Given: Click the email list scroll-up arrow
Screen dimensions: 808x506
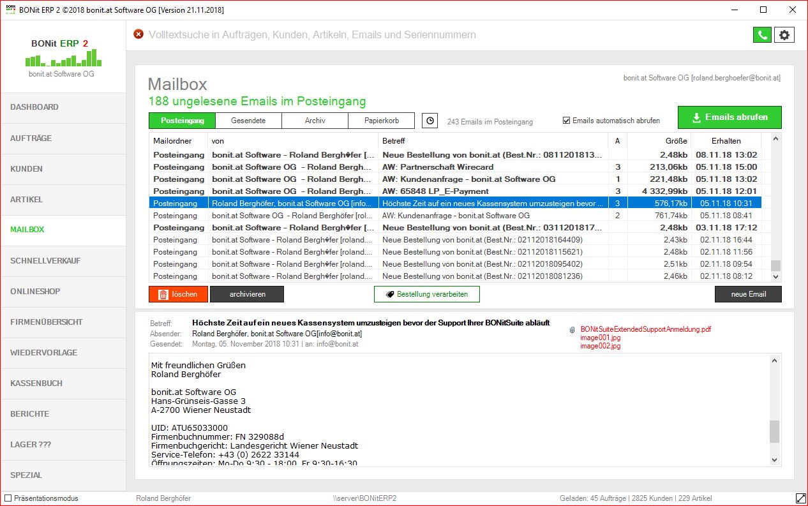Looking at the screenshot, I should coord(775,138).
